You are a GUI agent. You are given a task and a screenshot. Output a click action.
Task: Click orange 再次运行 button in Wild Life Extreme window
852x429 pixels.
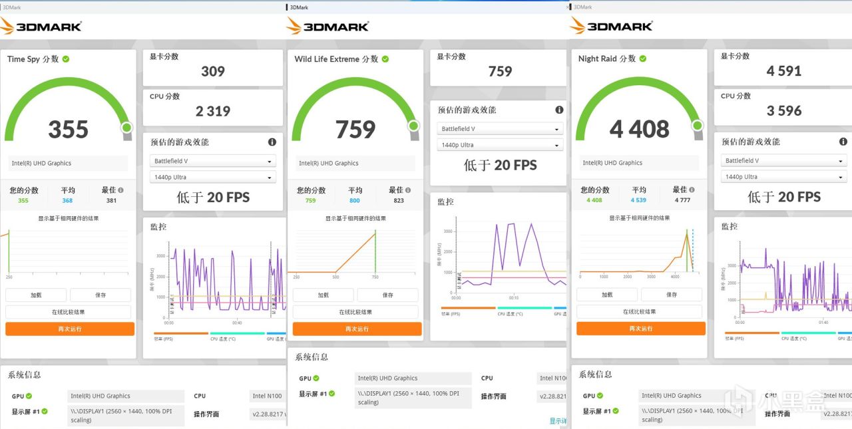tap(357, 329)
